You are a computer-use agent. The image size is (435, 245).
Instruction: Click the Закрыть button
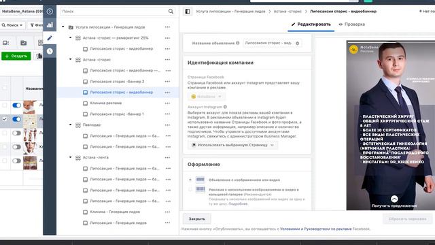[196, 219]
